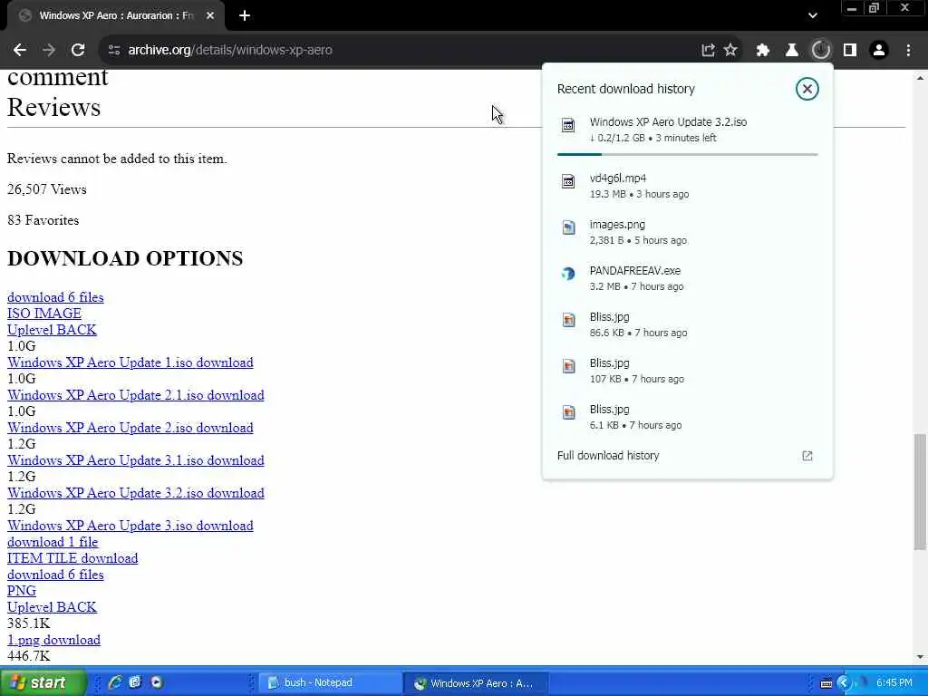Click the forward navigation arrow

pyautogui.click(x=49, y=51)
